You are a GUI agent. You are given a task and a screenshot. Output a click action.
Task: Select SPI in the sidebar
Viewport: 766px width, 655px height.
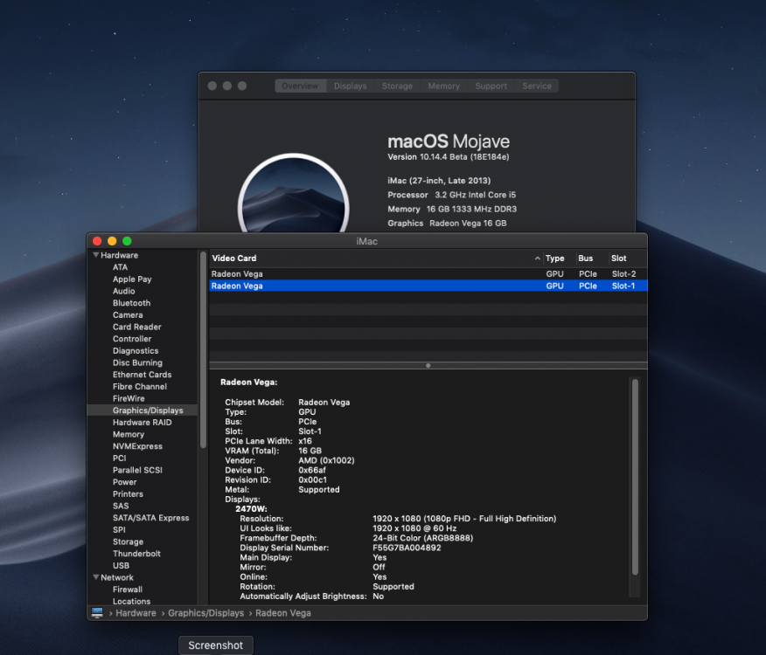coord(119,530)
